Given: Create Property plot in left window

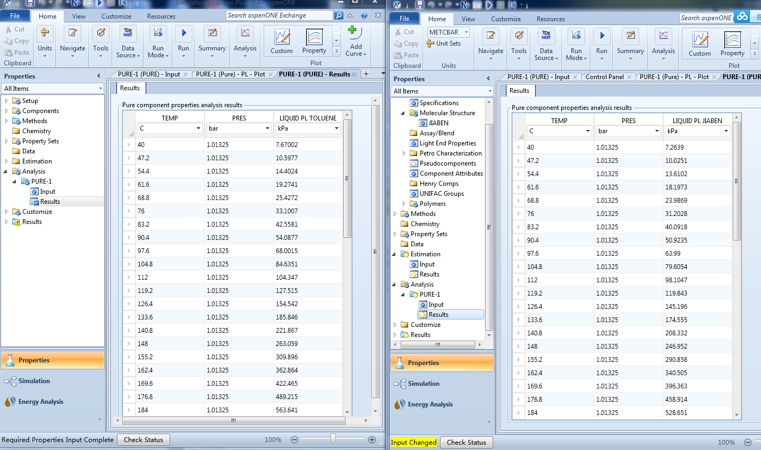Looking at the screenshot, I should click(x=314, y=42).
